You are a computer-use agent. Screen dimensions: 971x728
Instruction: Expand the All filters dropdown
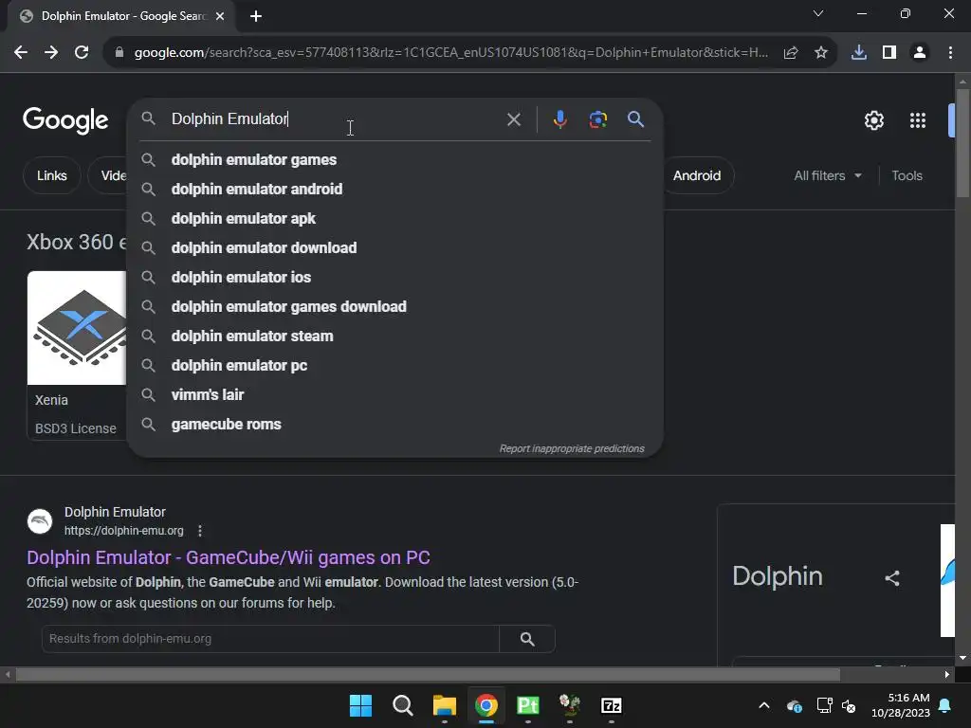[x=828, y=175]
